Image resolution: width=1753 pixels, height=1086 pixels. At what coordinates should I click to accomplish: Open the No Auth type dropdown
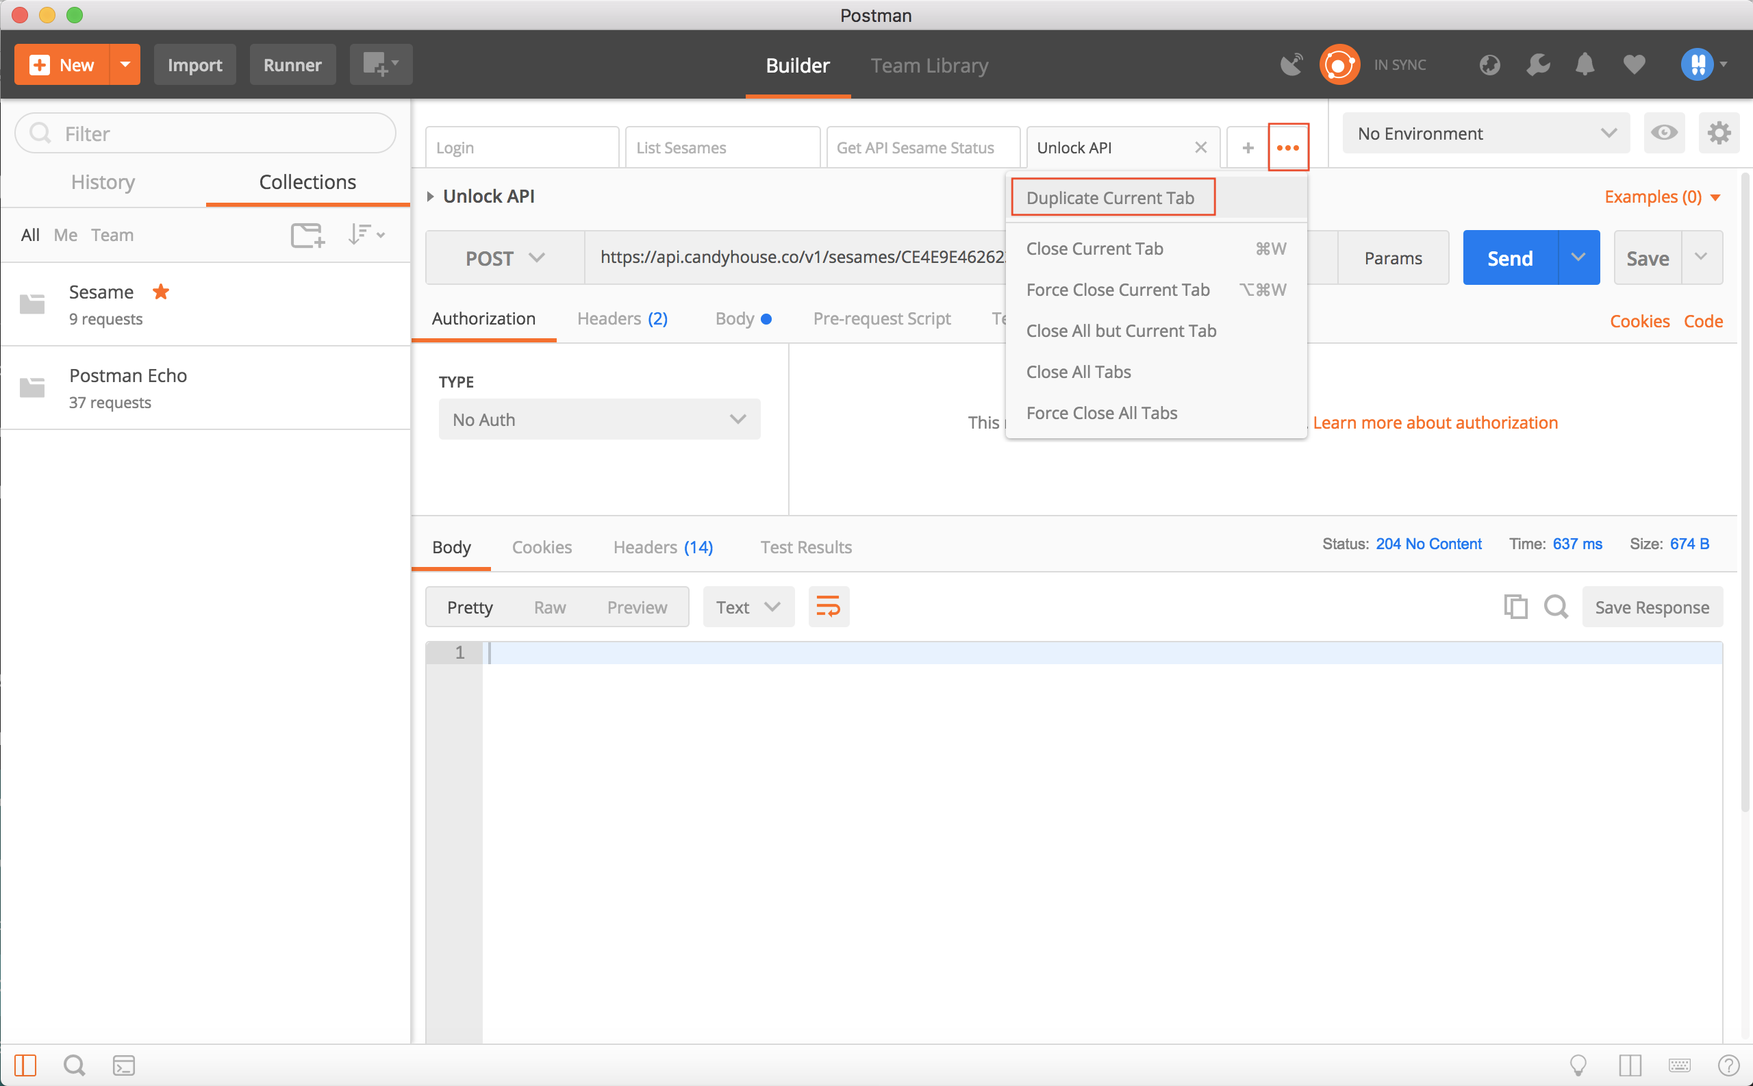pyautogui.click(x=599, y=420)
